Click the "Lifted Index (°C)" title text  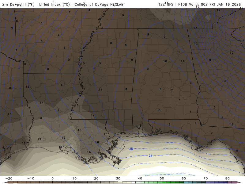(55, 4)
